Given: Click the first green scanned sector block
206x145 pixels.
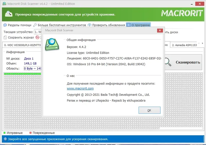Looking at the screenshot, I should point(5,74).
